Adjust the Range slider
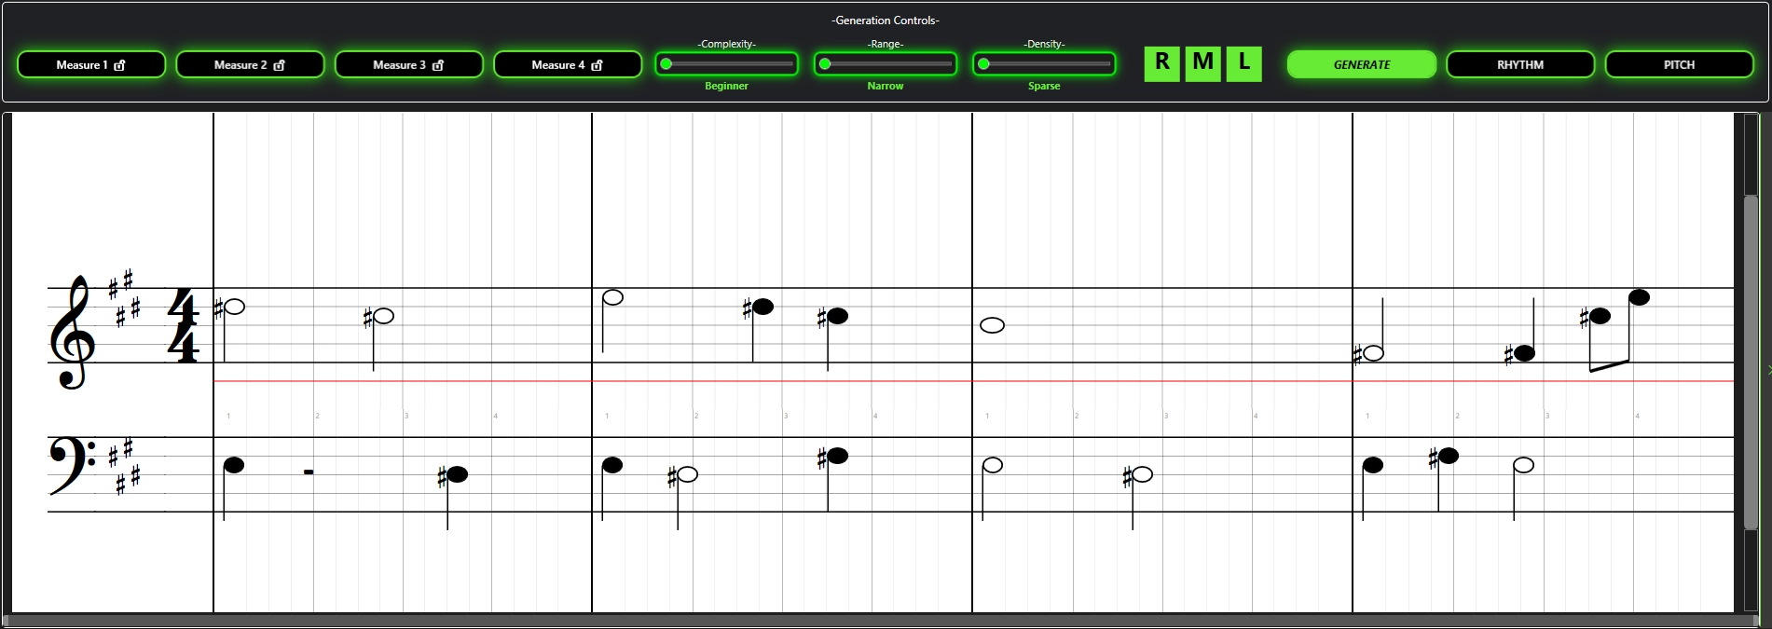The height and width of the screenshot is (629, 1772). [x=885, y=64]
